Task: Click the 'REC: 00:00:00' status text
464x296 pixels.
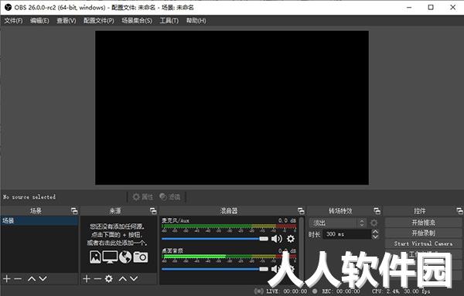Action: [x=341, y=291]
